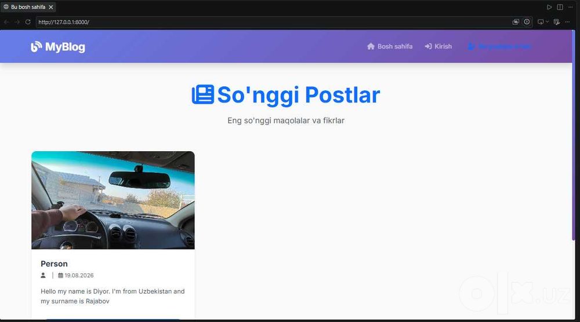This screenshot has height=322, width=580.
Task: Click the device screens icon in address bar
Action: point(516,22)
